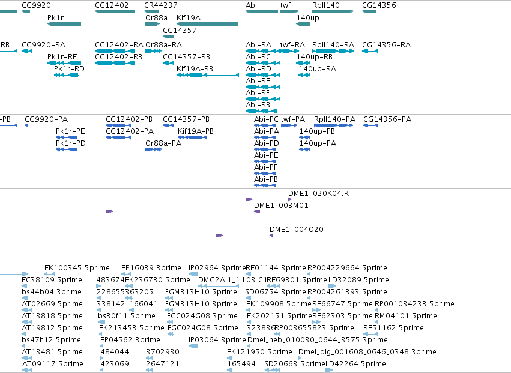Open the Kif19A-RB transcript label

[x=195, y=69]
